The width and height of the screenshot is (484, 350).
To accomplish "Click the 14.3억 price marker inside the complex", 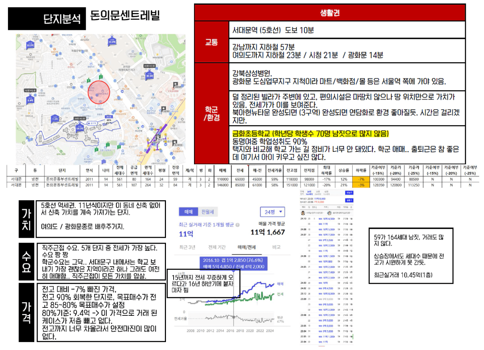I will (x=80, y=128).
